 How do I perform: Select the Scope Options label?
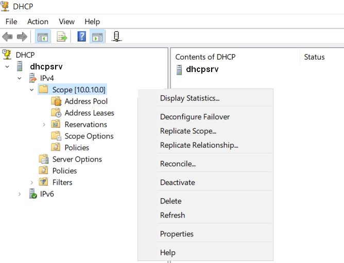89,136
